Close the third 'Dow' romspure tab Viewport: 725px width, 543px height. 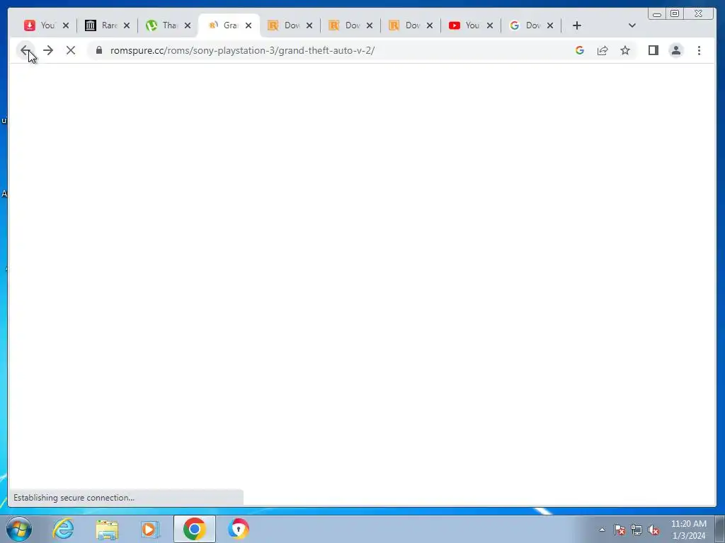[430, 25]
